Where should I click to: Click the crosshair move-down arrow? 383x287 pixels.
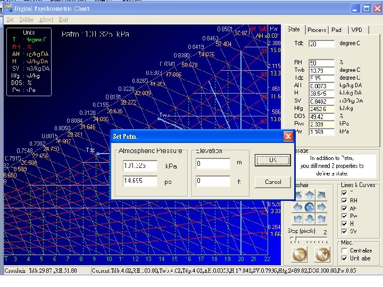point(311,218)
